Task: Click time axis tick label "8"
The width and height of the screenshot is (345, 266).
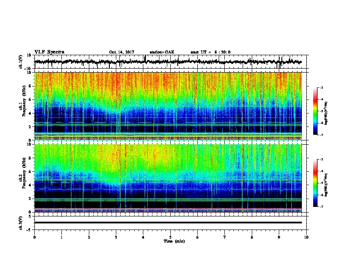Action: (x=252, y=237)
